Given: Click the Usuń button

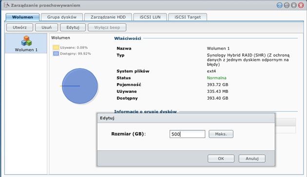Looking at the screenshot, I should coord(46,27).
